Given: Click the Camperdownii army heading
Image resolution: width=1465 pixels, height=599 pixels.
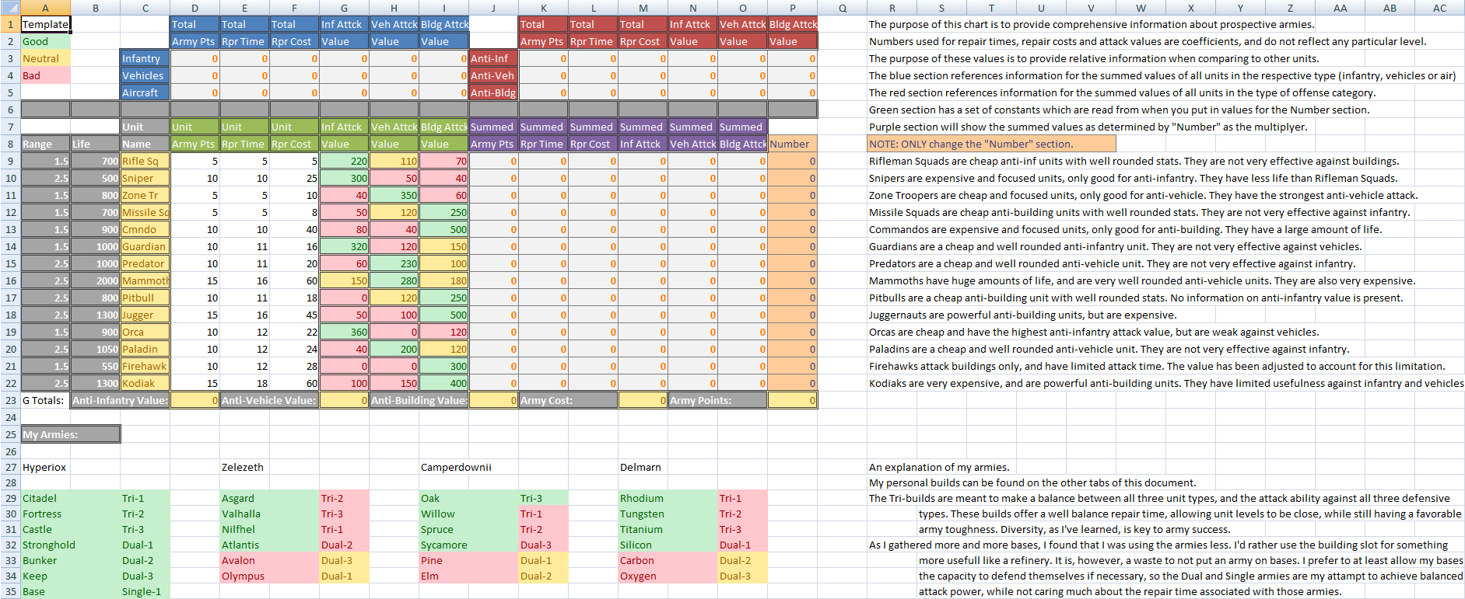Looking at the screenshot, I should [456, 467].
